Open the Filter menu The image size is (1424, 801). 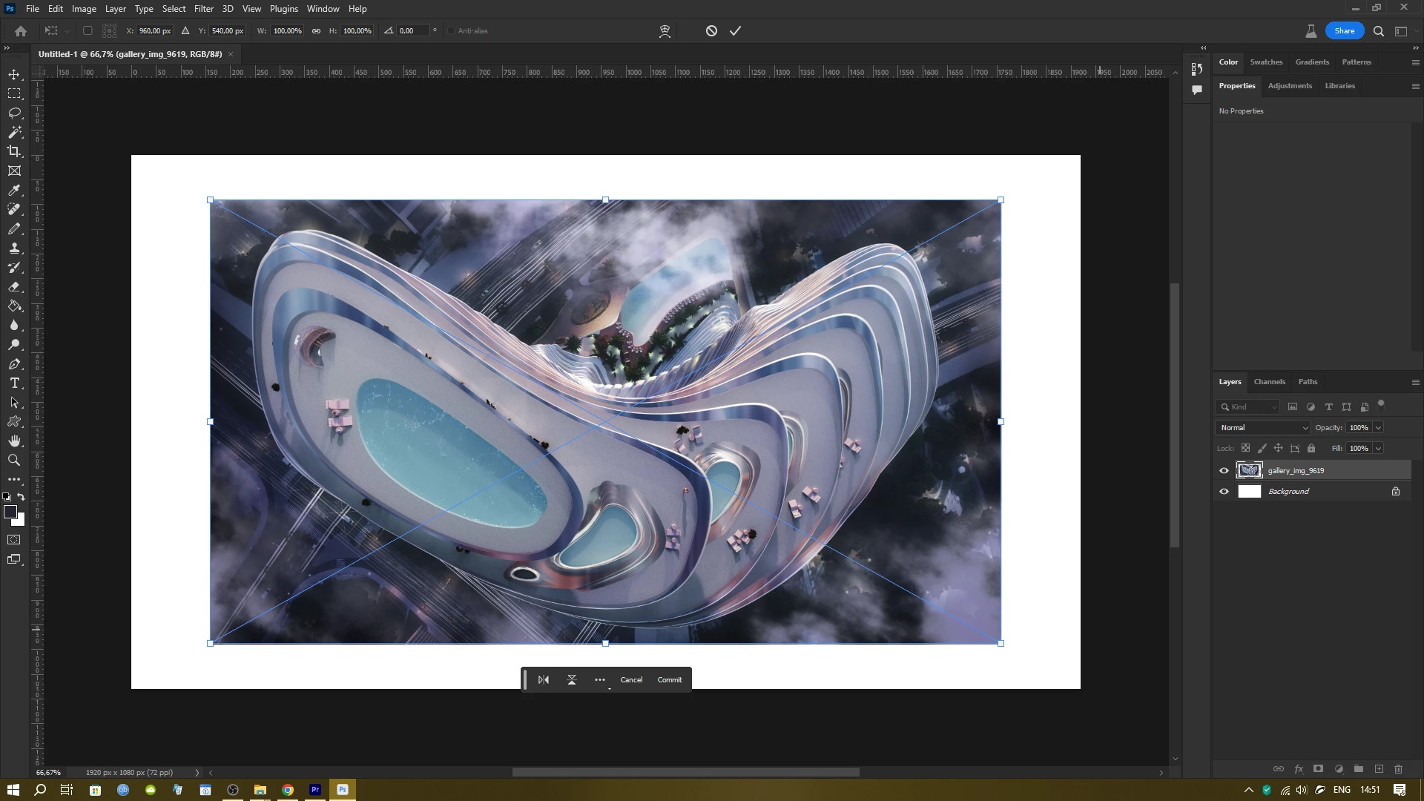coord(203,9)
